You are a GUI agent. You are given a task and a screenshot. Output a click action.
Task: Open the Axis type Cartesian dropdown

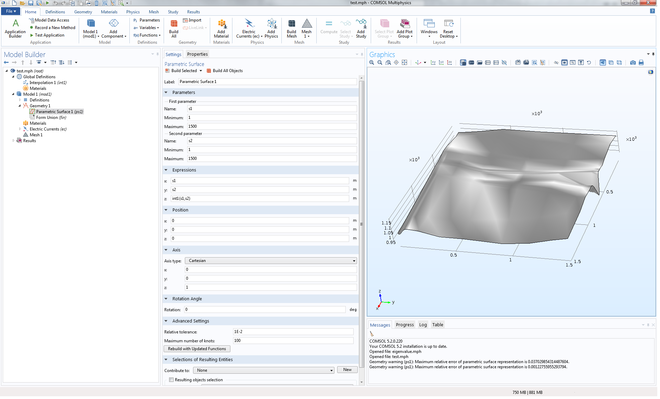[270, 261]
